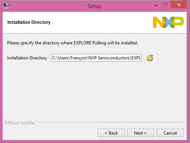Click the green P in NXP logo
This screenshot has height=143, width=190.
click(178, 22)
